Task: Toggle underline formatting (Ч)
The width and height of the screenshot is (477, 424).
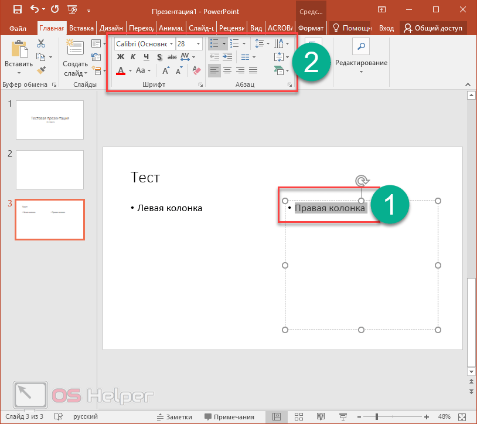Action: [146, 57]
